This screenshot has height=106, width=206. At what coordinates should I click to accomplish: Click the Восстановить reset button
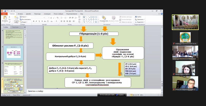tap(25, 20)
